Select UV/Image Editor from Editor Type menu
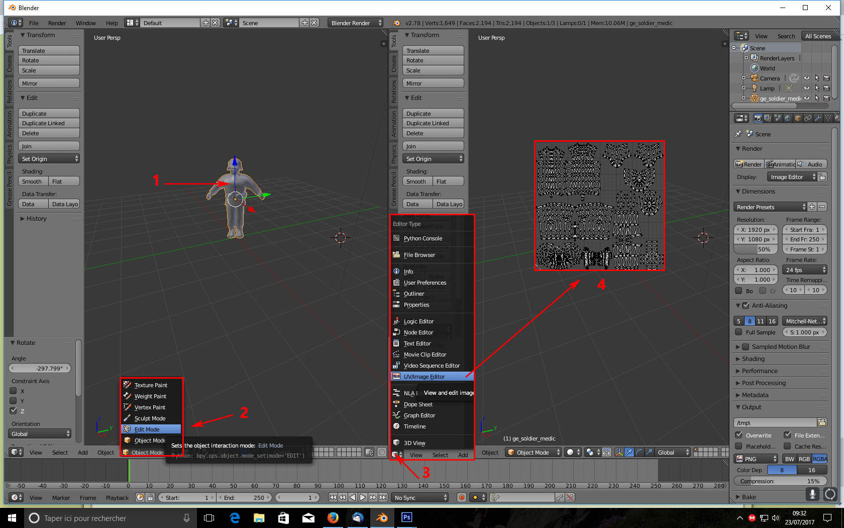The width and height of the screenshot is (844, 528). pyautogui.click(x=432, y=376)
